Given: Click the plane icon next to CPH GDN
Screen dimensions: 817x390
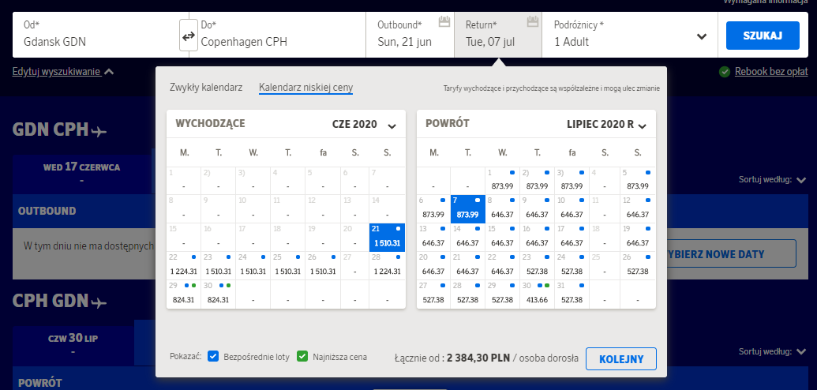Looking at the screenshot, I should (99, 302).
